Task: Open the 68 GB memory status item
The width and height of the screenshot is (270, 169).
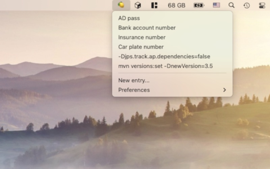Action: 177,5
